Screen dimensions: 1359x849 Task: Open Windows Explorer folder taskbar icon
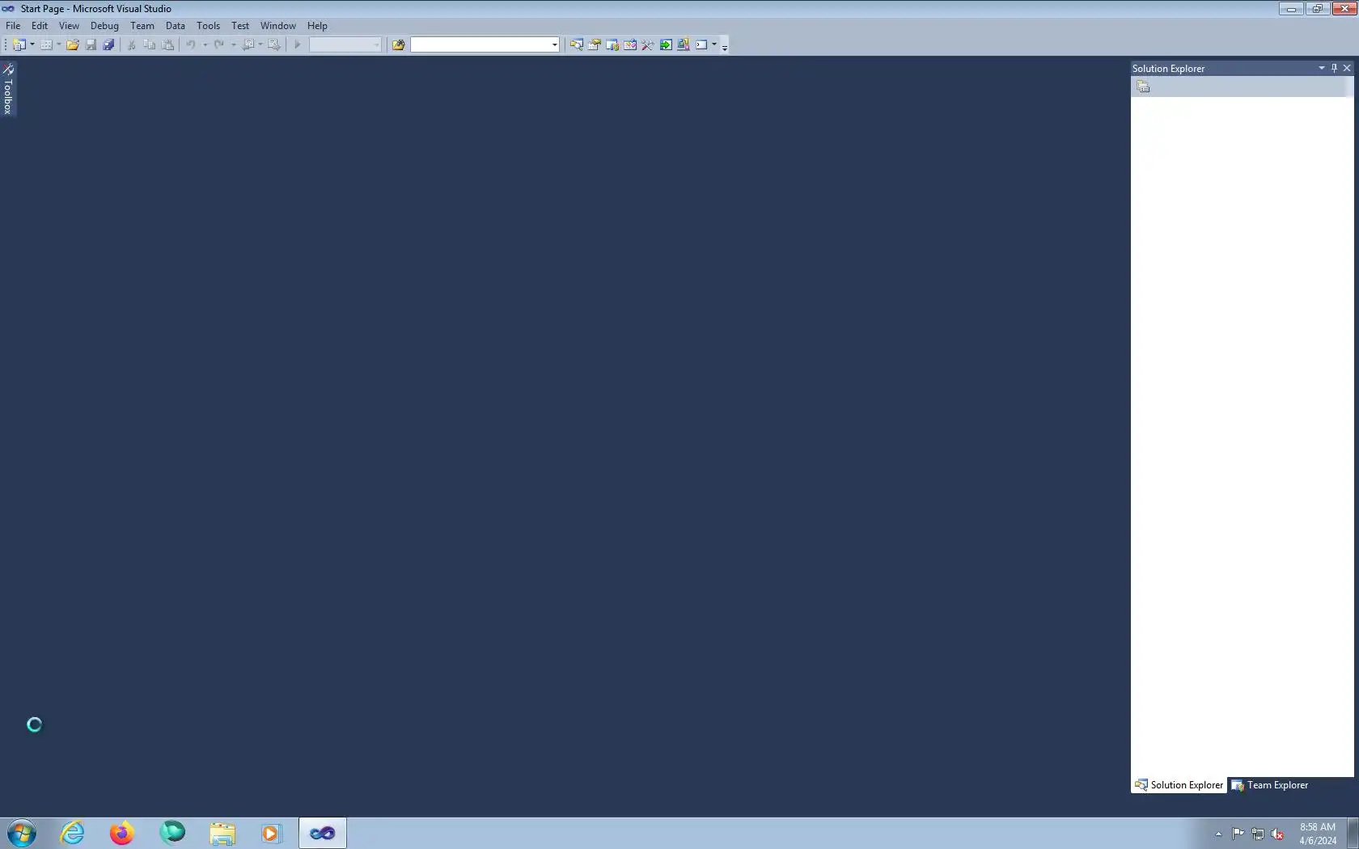tap(222, 833)
